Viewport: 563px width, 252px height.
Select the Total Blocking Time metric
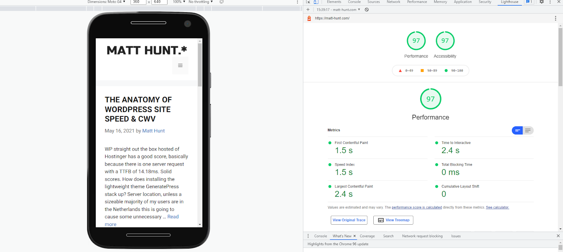tap(484, 169)
